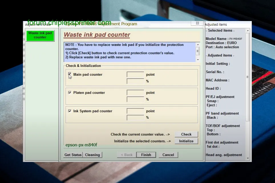Click the Main pad counter point field

[x=136, y=74]
